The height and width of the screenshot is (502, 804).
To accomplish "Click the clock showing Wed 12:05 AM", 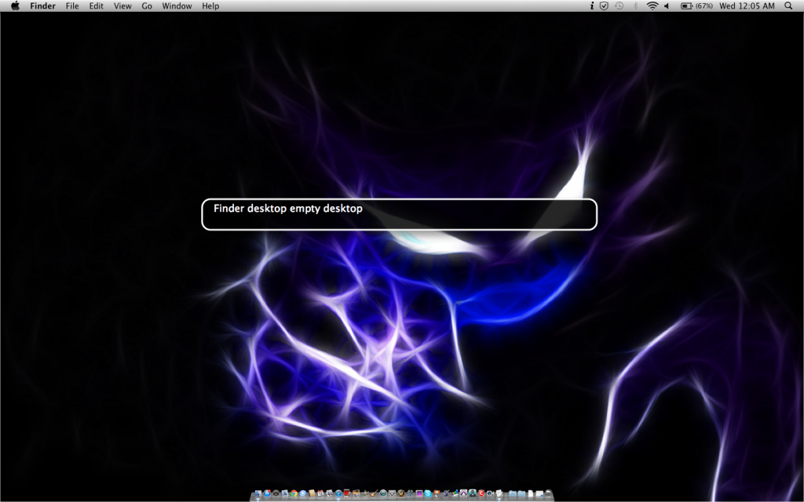I will click(x=747, y=6).
